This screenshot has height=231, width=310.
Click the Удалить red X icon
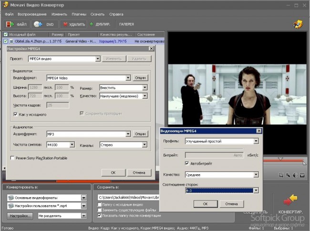(x=64, y=24)
